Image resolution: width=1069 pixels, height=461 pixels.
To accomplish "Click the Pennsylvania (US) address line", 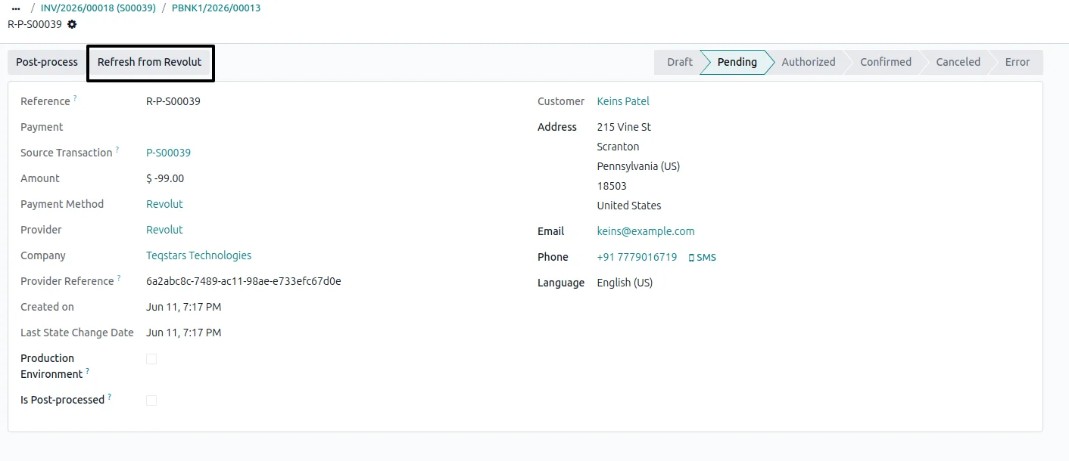I will 638,166.
